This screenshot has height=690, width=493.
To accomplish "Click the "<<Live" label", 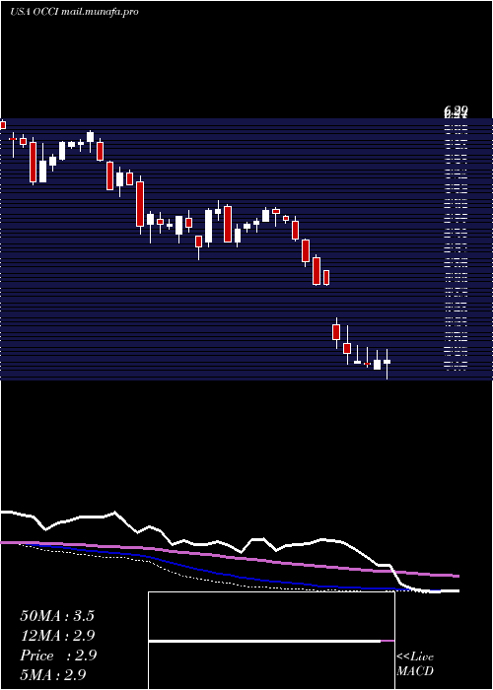I will [415, 656].
